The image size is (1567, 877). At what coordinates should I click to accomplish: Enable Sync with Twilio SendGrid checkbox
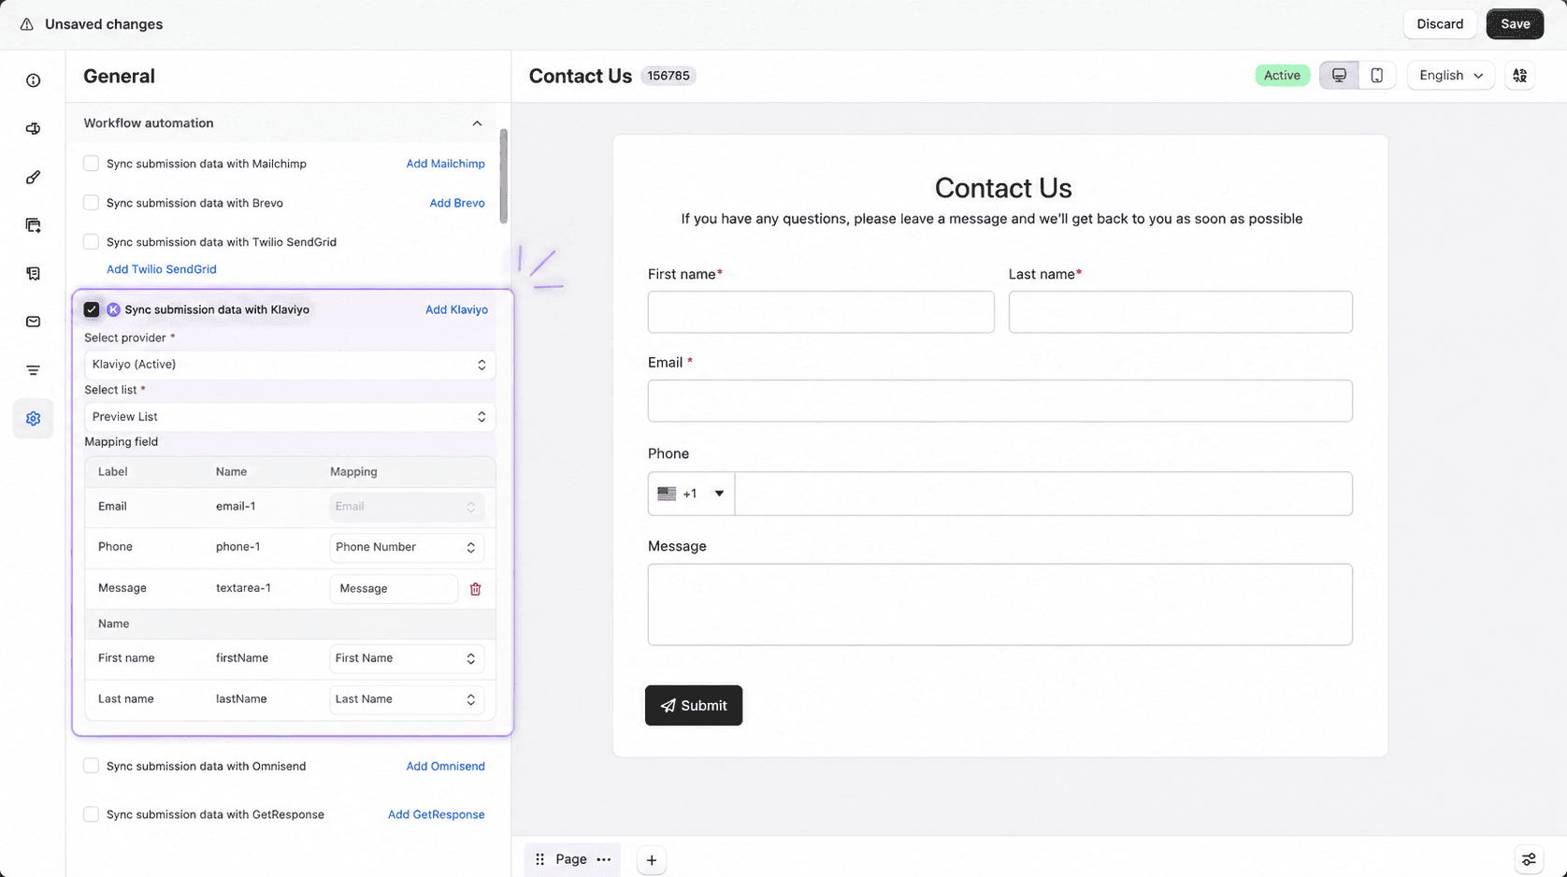tap(91, 242)
